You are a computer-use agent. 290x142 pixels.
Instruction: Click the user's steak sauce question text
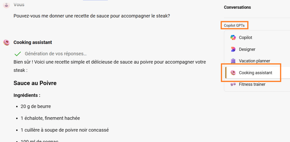pos(92,16)
